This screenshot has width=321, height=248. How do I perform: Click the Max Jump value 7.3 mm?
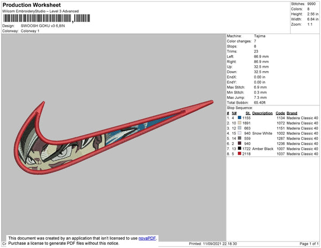(x=260, y=97)
